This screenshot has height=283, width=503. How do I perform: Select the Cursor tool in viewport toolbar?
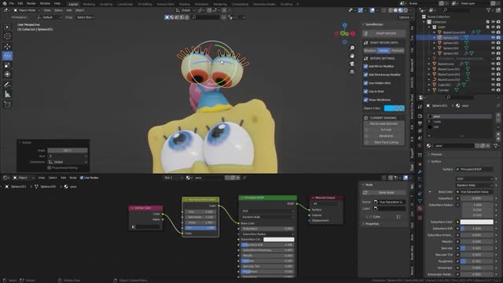(x=7, y=36)
